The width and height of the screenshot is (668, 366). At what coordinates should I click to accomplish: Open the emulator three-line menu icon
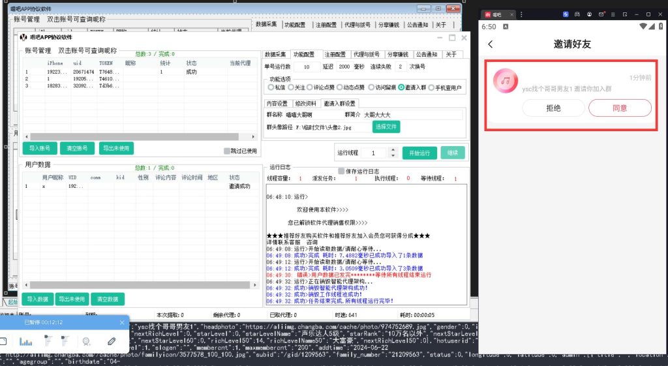(614, 14)
